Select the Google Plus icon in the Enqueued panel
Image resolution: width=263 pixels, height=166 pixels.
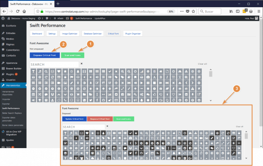(x=190, y=158)
